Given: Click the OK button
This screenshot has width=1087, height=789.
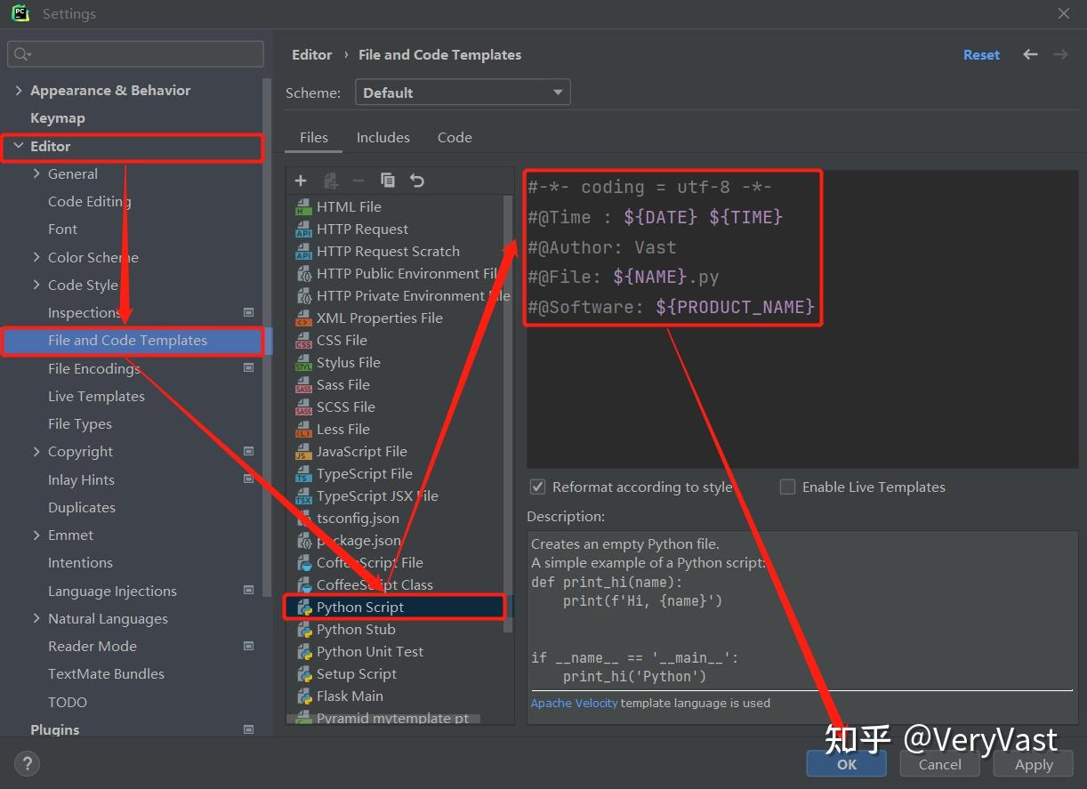Looking at the screenshot, I should tap(847, 764).
